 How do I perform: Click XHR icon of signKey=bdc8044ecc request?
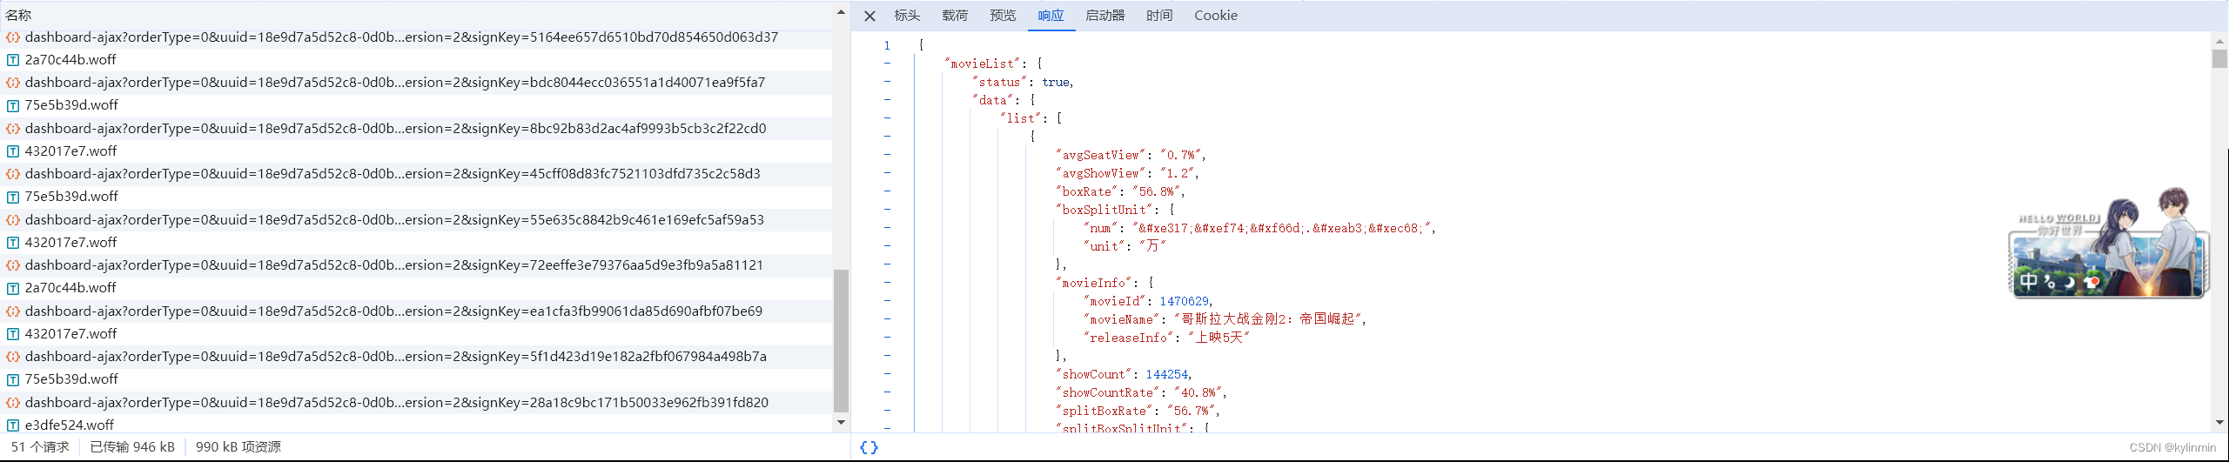(x=13, y=83)
